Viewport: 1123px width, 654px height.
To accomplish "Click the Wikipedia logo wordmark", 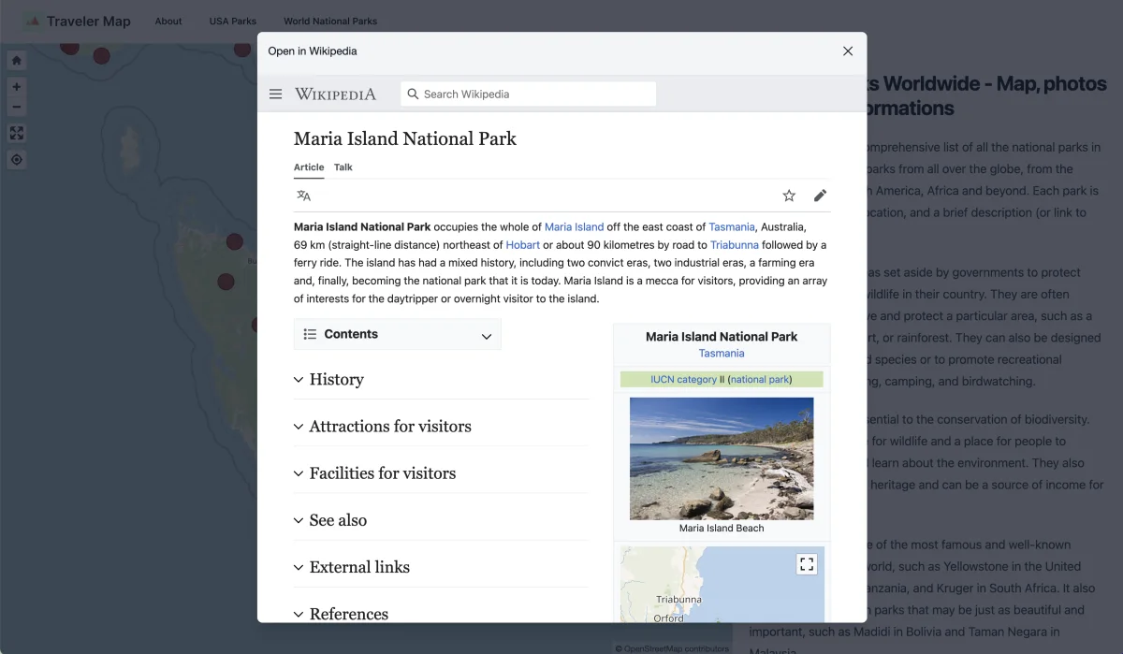I will tap(335, 94).
